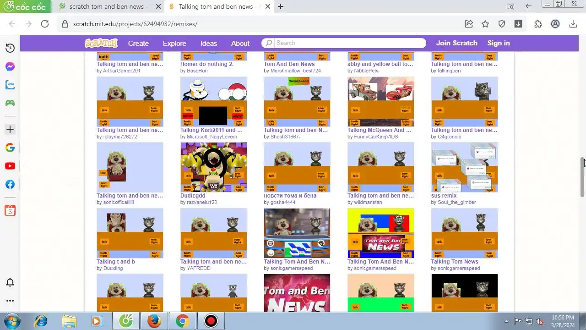Open author Soul_the_gimber profile
This screenshot has height=330, width=586.
coord(457,202)
